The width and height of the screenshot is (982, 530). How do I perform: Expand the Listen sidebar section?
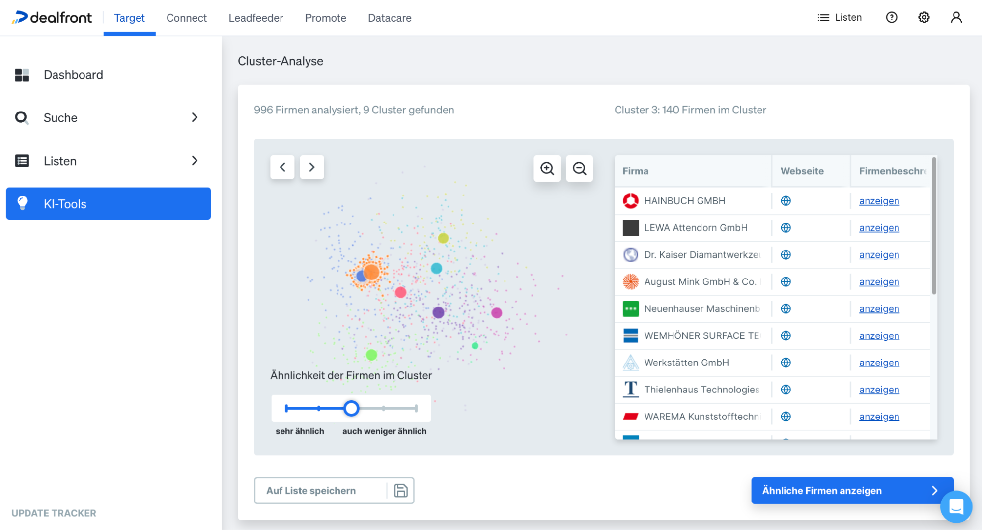(x=195, y=161)
